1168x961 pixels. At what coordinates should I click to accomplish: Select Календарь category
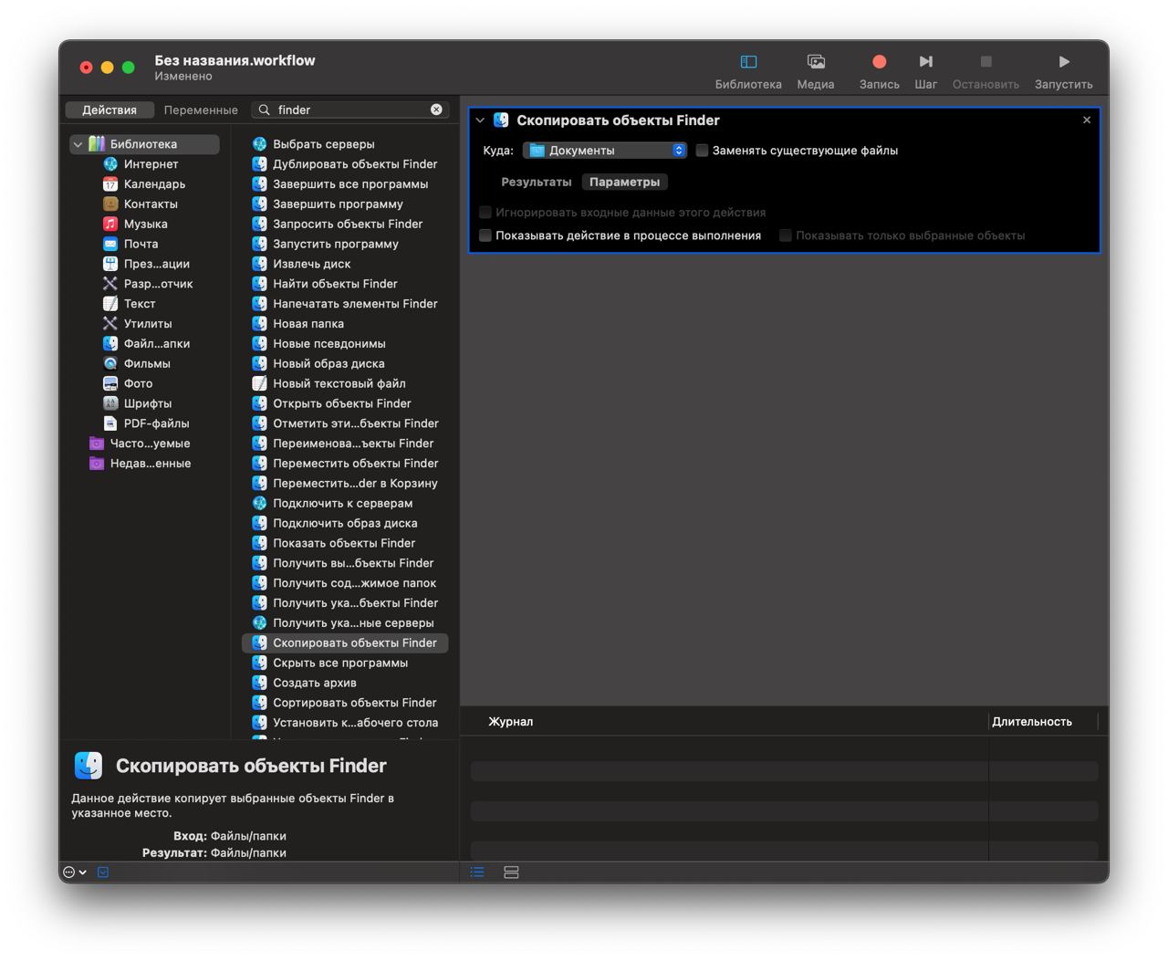(x=154, y=184)
